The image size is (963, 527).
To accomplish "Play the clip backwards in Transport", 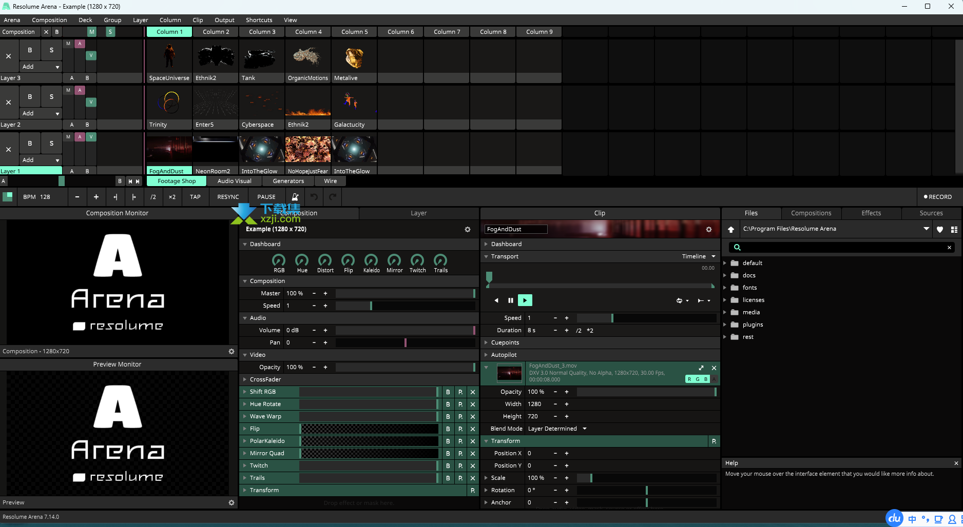I will click(x=496, y=300).
